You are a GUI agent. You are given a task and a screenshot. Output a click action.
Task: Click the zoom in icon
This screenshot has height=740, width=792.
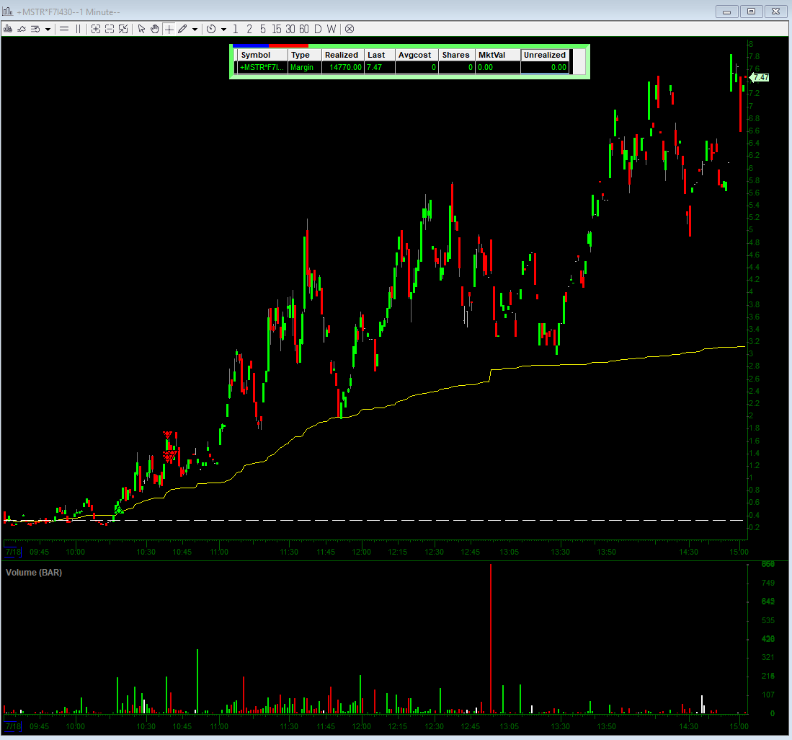point(95,30)
